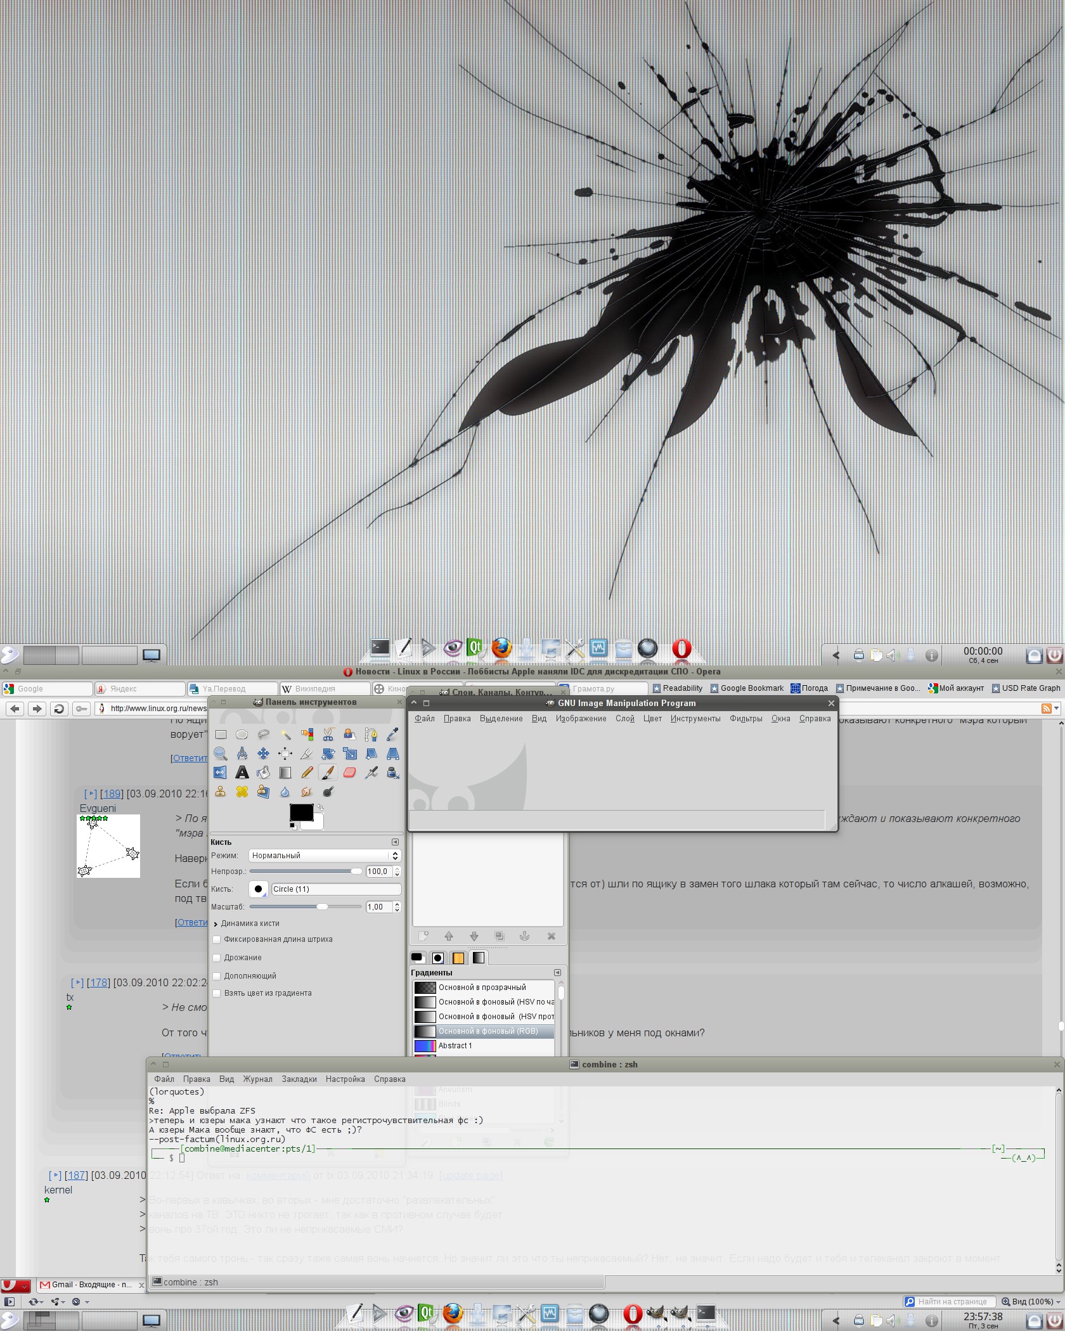
Task: Select the Select by Color tool
Action: (307, 734)
